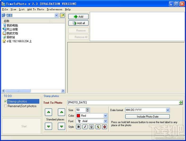Place the stamp at the top-right standard place
186x141 pixels.
coord(61,112)
